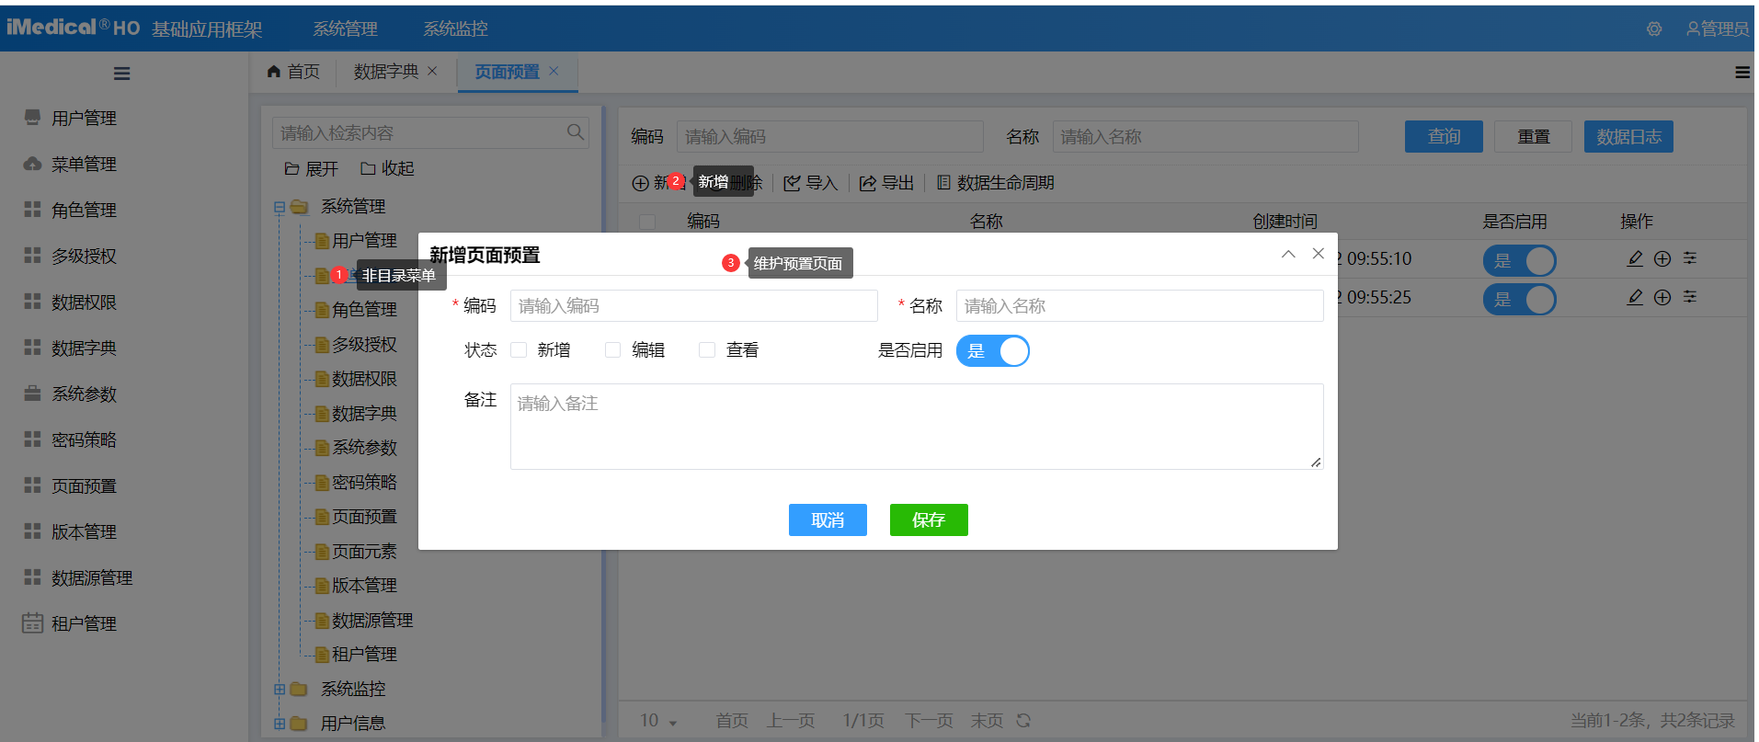Go to 下一页 in pagination
The height and width of the screenshot is (742, 1759).
click(x=929, y=721)
